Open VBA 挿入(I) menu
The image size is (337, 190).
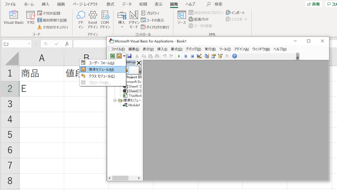(x=162, y=49)
